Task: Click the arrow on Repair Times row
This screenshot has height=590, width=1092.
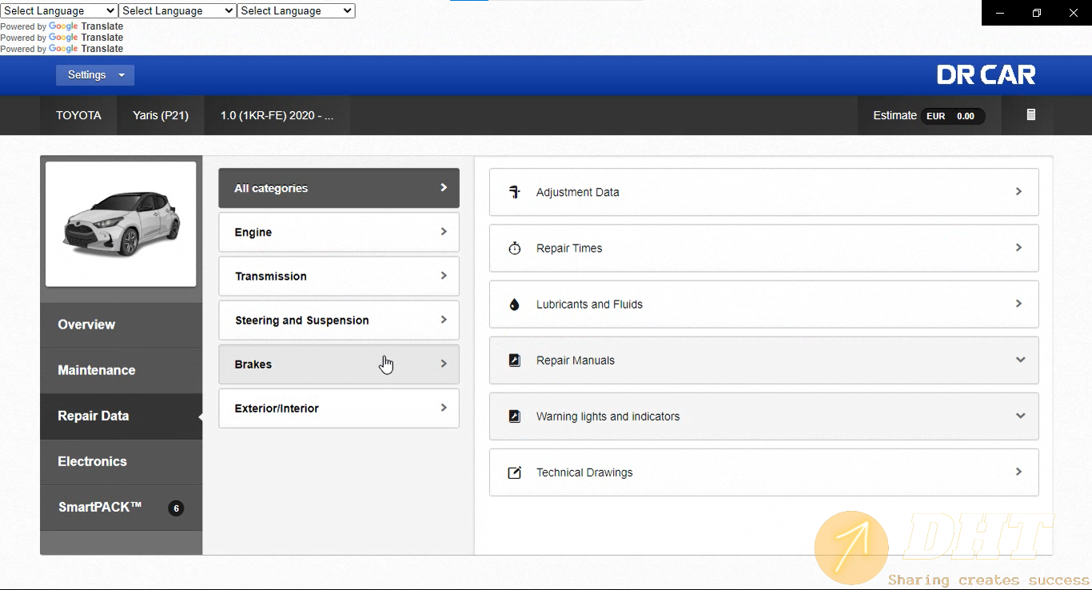Action: (x=1018, y=248)
